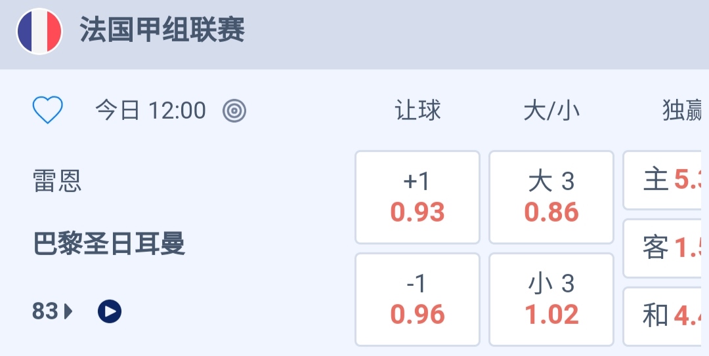Open the 雷恩 team name

(57, 180)
